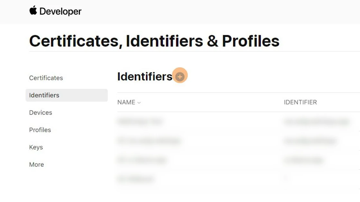Expand the More sidebar section
The height and width of the screenshot is (202, 360).
click(36, 164)
